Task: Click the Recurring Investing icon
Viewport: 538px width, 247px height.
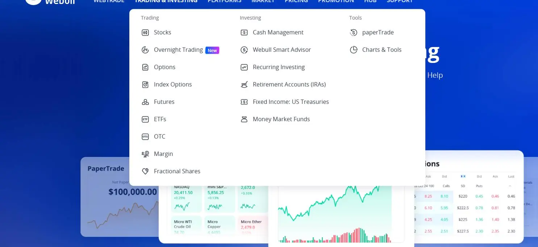Action: 244,67
